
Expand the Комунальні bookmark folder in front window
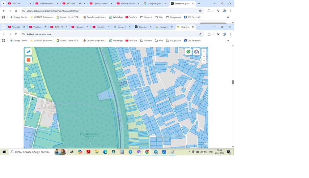click(x=174, y=41)
